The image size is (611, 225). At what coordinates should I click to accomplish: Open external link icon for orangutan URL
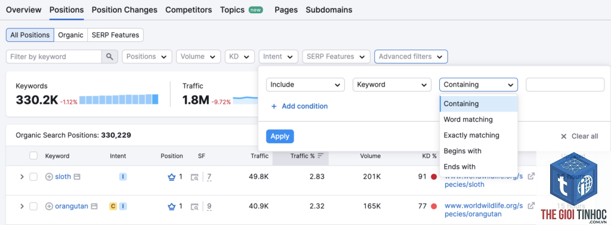pyautogui.click(x=530, y=205)
